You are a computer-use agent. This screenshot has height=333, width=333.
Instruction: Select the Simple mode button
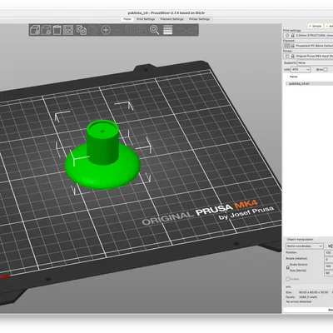(316, 26)
